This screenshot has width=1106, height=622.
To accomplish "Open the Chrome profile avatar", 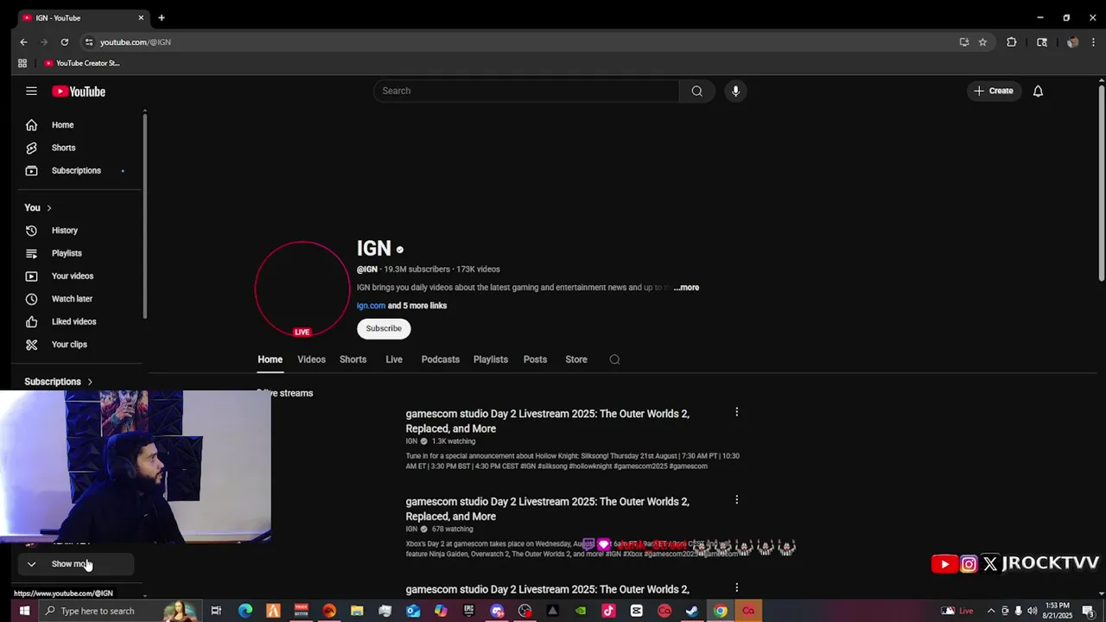I will tap(1072, 41).
